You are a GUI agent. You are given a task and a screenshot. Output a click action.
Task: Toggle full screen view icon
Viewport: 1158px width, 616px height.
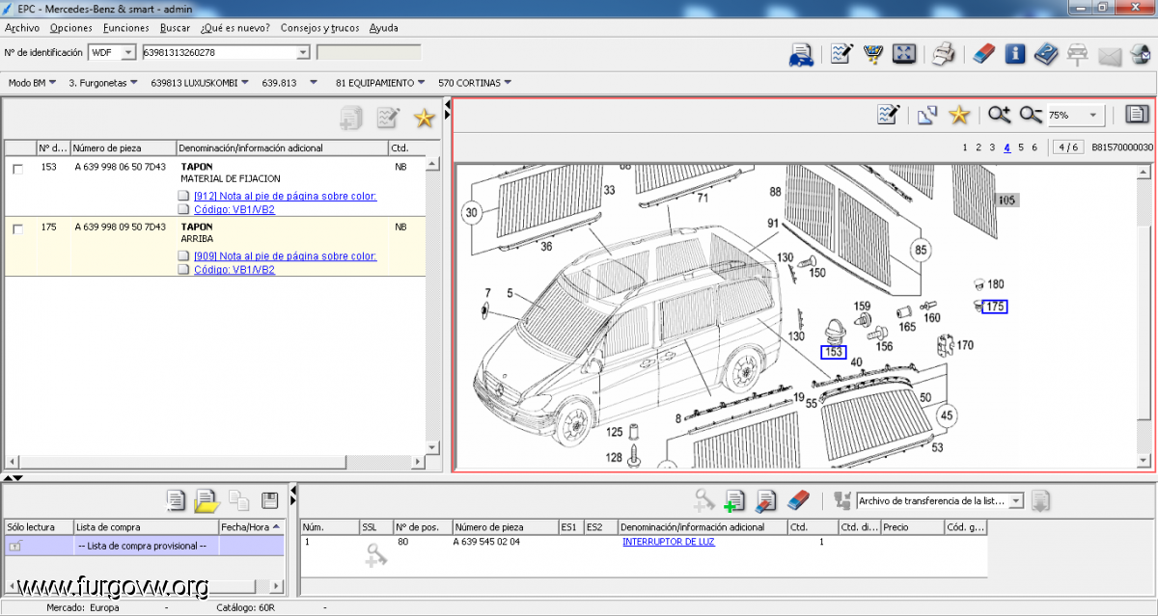point(904,54)
